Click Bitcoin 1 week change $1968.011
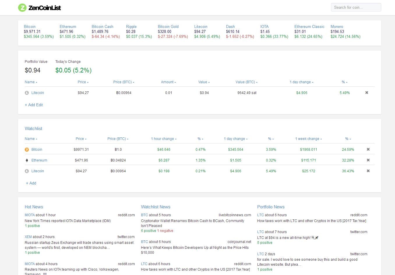This screenshot has height=275, width=395. coord(308,150)
